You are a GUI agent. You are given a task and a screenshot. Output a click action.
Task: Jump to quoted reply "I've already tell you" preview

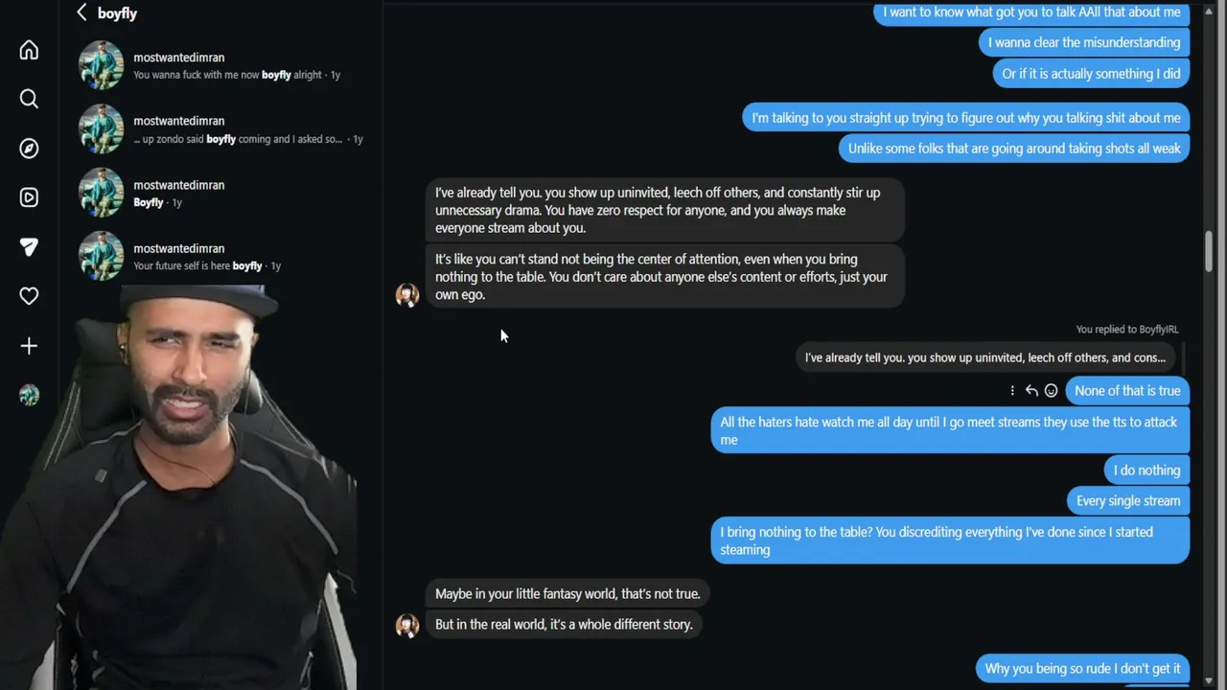(985, 357)
